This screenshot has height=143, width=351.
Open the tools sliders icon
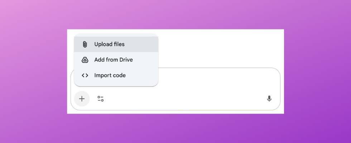coord(101,99)
